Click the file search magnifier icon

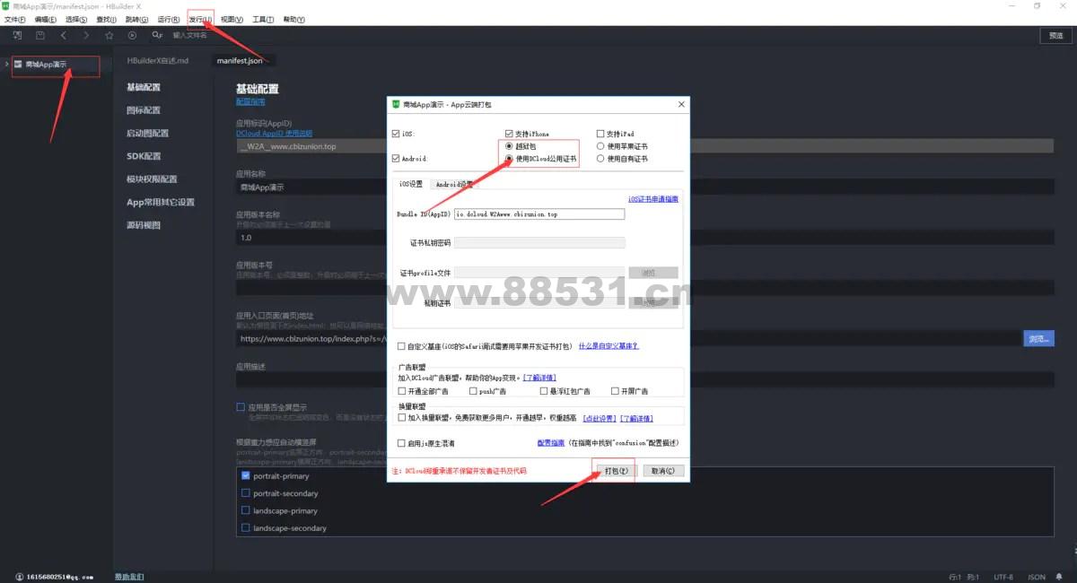(157, 35)
